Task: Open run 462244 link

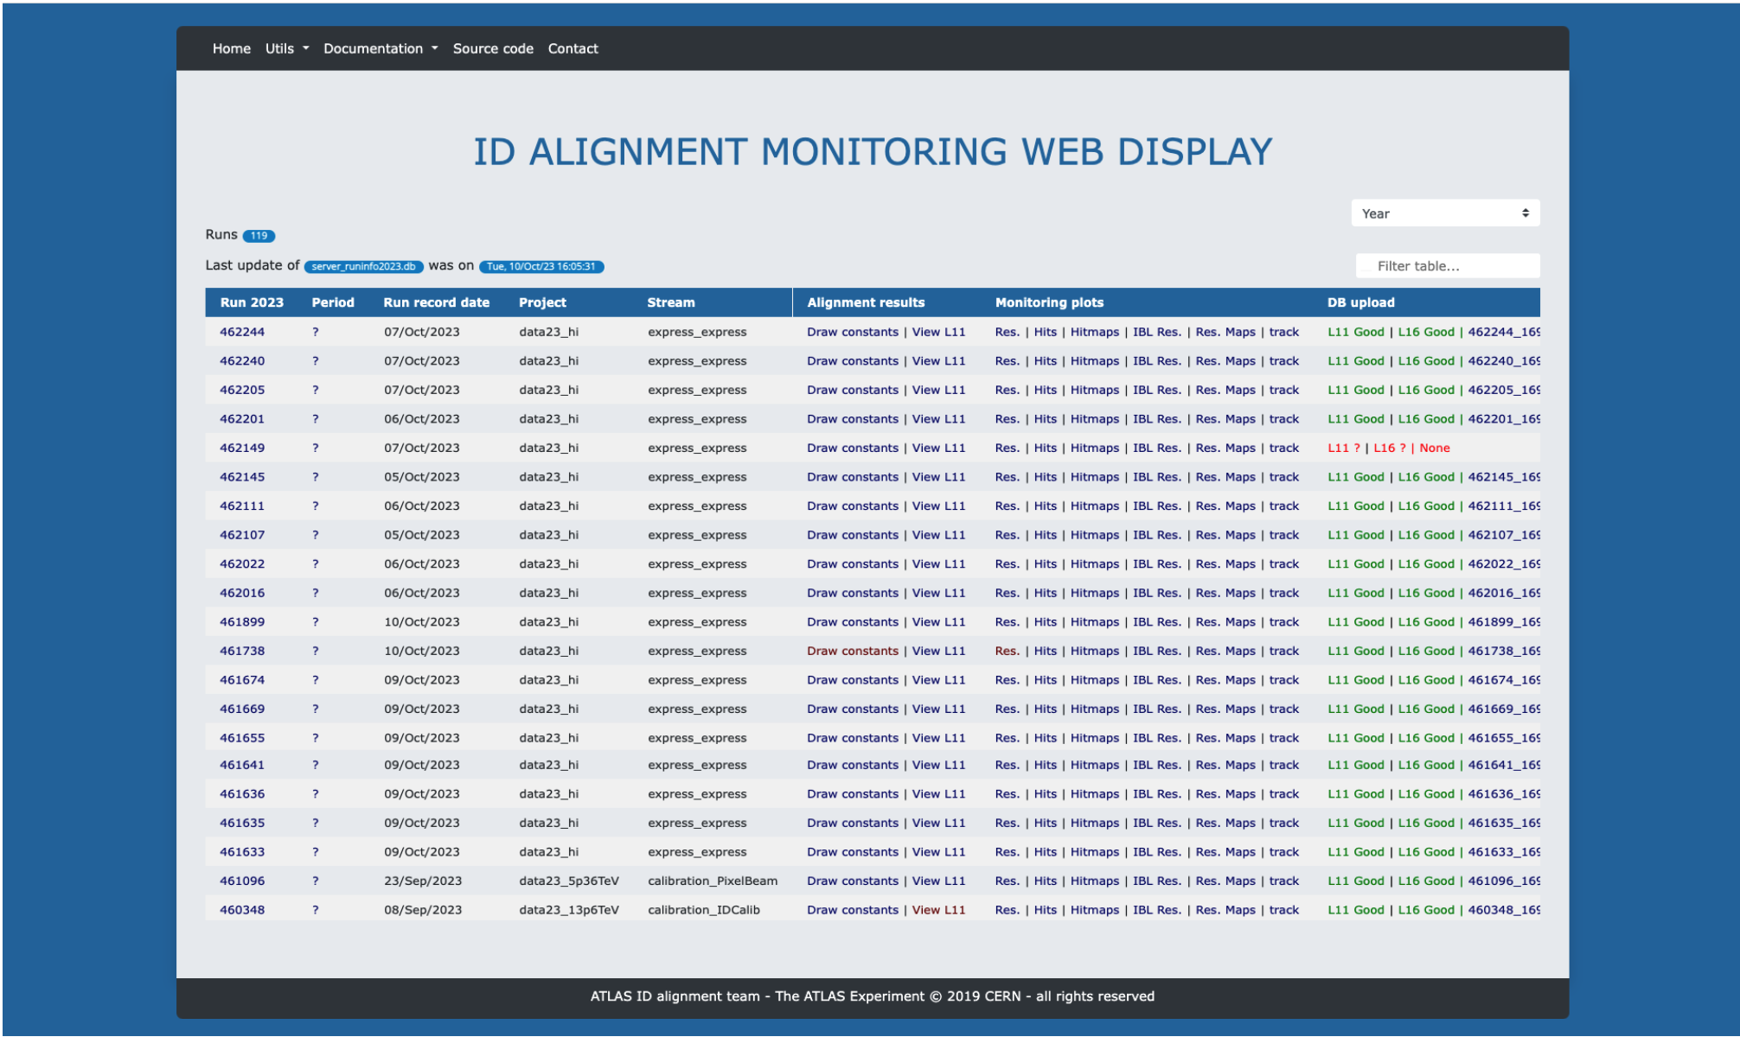Action: coord(242,332)
